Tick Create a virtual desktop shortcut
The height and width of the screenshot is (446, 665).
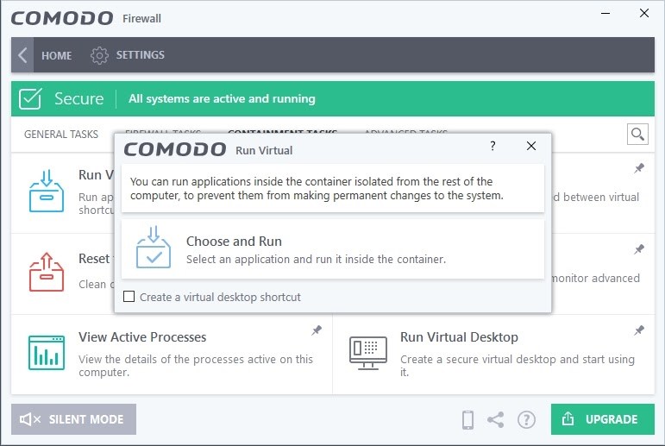[x=129, y=296]
